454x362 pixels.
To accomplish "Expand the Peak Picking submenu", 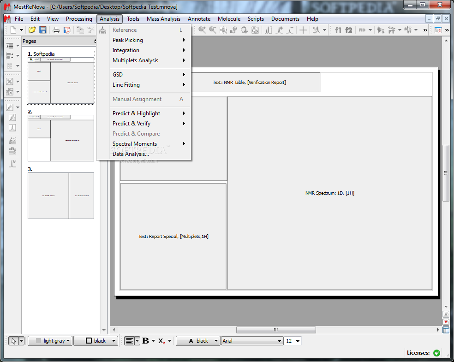I will click(x=149, y=40).
